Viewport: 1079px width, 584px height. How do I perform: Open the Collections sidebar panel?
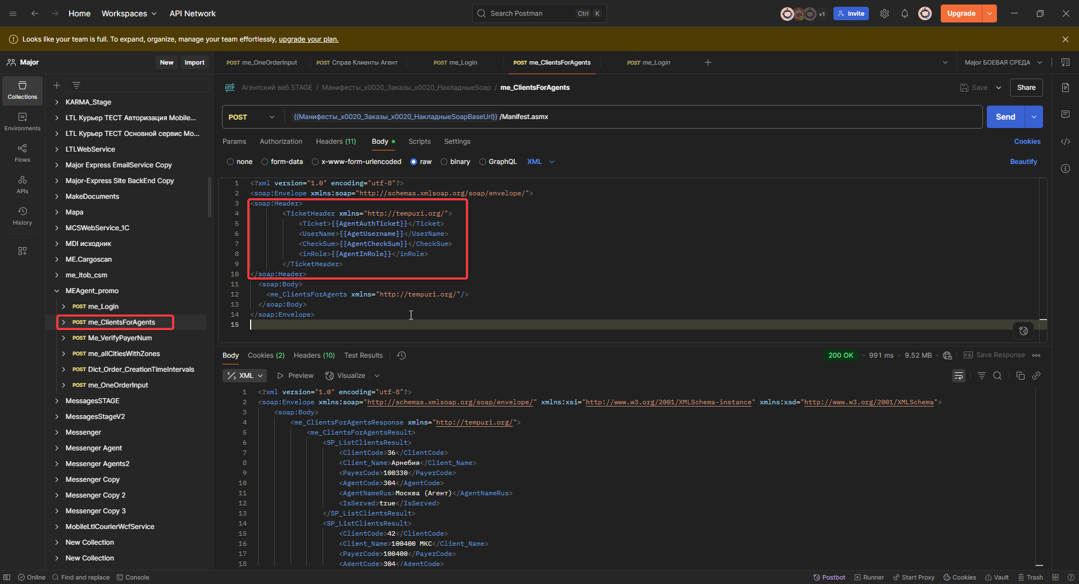22,90
